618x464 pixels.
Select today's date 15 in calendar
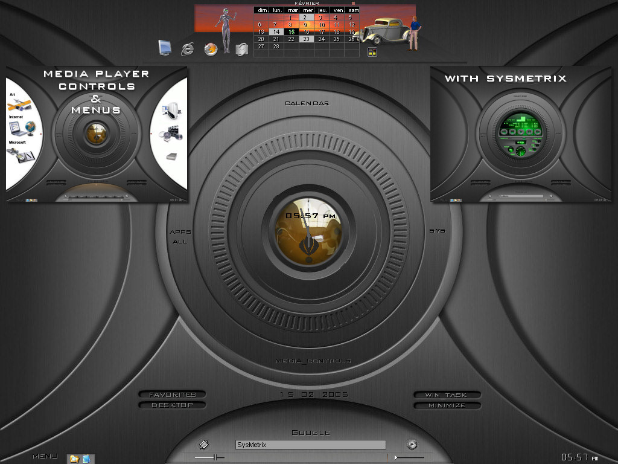click(291, 32)
